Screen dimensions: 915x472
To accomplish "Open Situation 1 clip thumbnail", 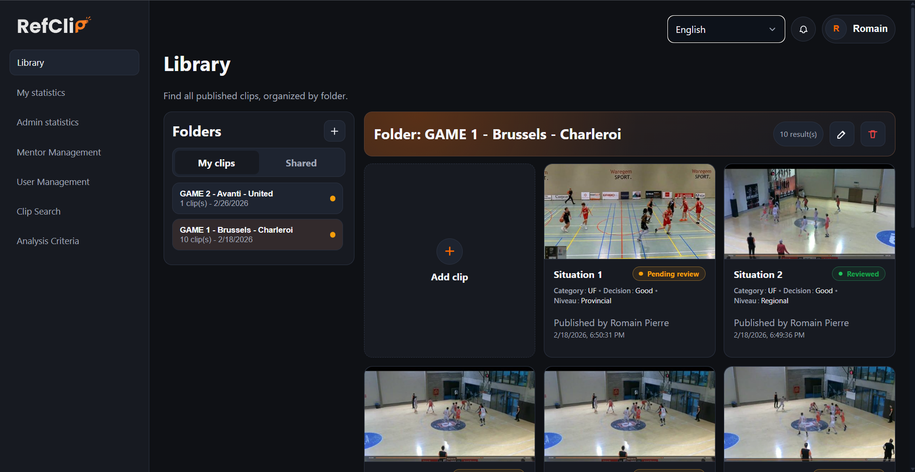I will coord(629,212).
